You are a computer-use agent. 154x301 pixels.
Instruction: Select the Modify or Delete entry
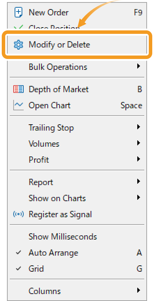point(77,45)
